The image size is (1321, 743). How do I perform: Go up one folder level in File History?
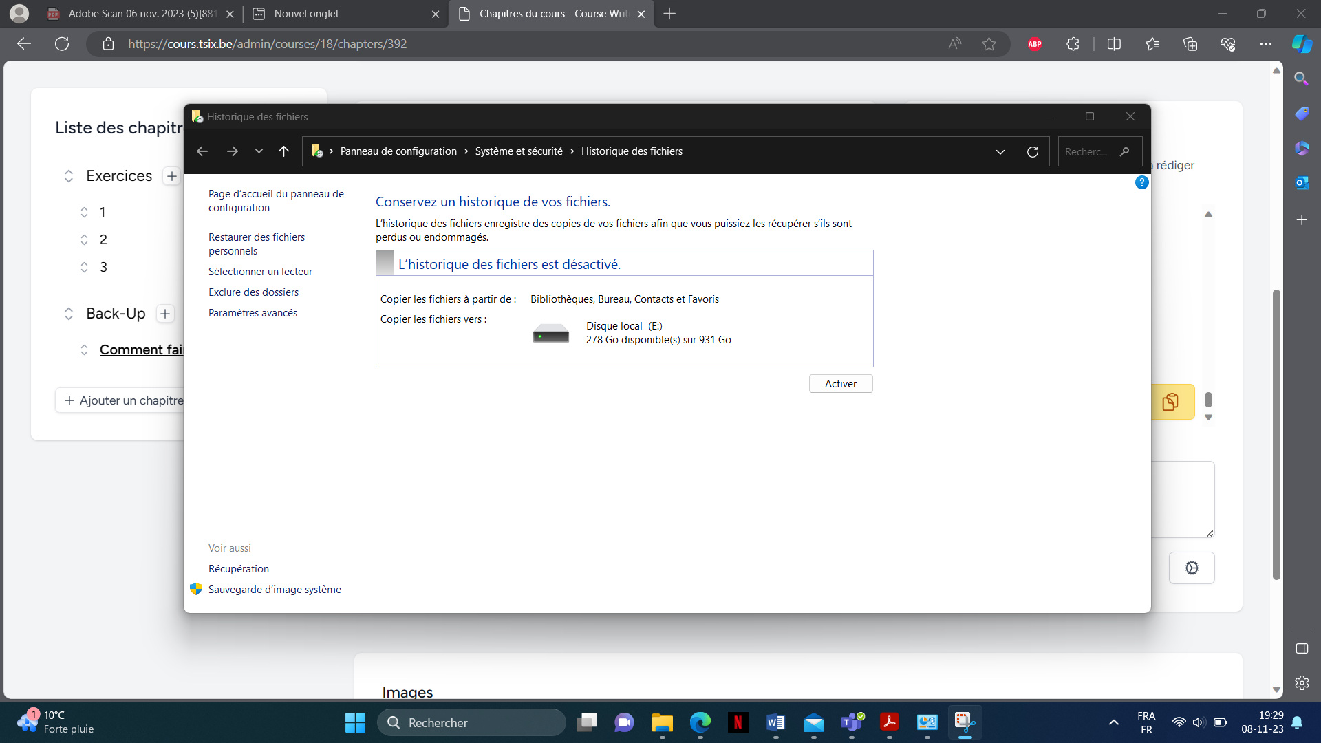[283, 151]
